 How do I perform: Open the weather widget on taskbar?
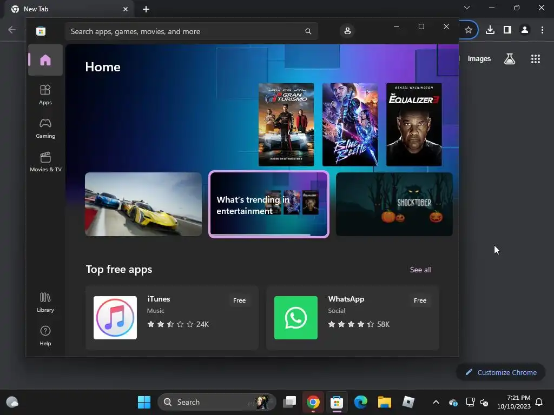point(12,402)
